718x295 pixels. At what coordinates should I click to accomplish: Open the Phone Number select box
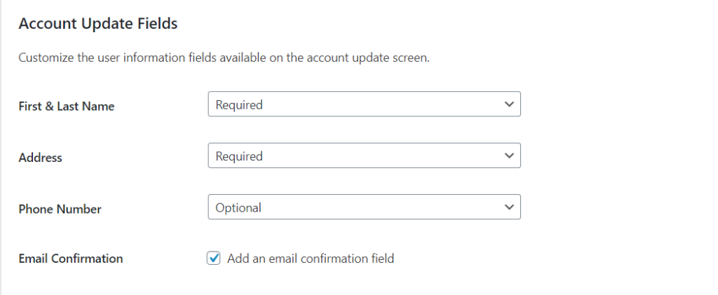pyautogui.click(x=364, y=207)
